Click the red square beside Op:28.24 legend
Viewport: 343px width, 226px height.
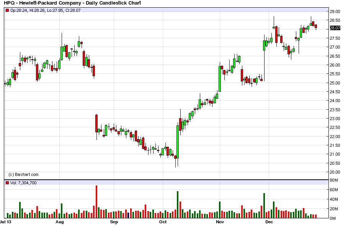pos(7,10)
